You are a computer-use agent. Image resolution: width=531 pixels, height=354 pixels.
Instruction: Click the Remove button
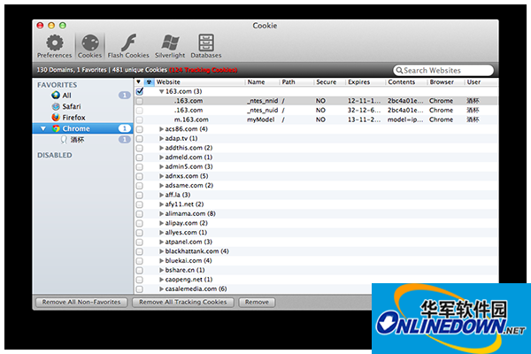pyautogui.click(x=257, y=302)
